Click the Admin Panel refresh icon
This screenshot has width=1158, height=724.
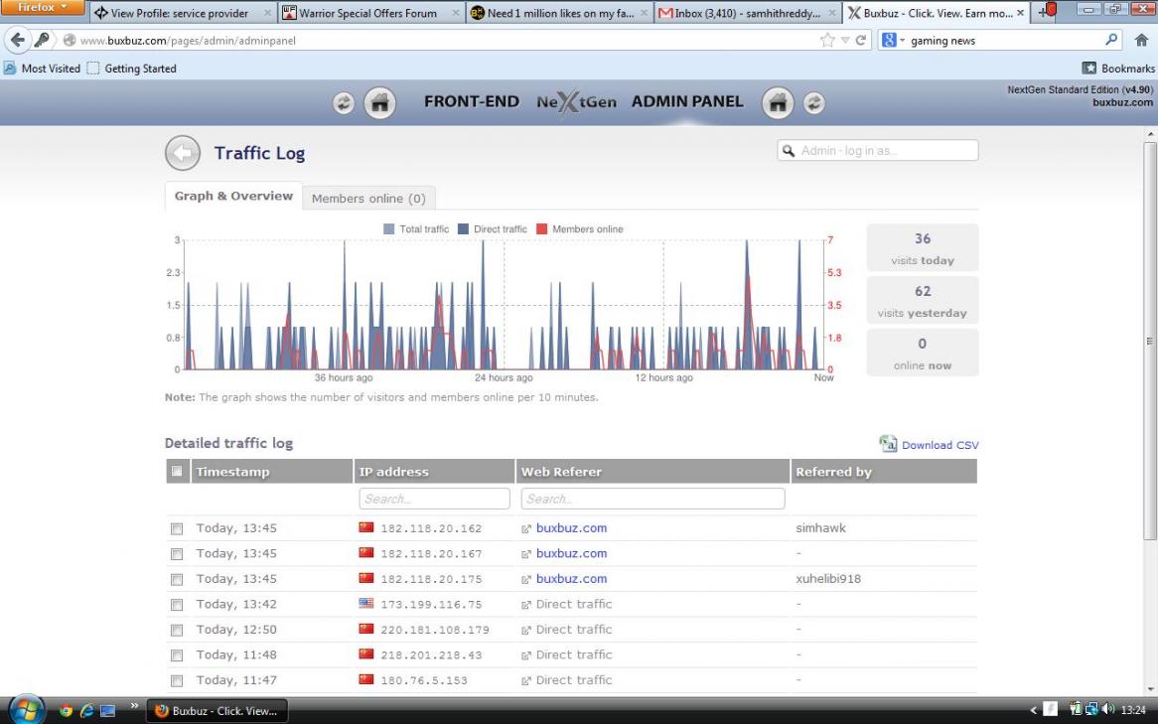(813, 102)
